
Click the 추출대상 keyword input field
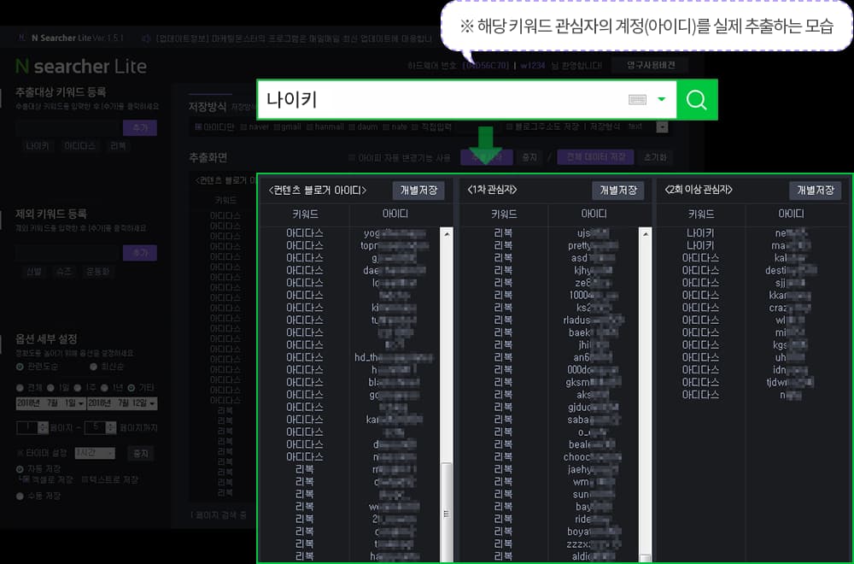[x=67, y=127]
